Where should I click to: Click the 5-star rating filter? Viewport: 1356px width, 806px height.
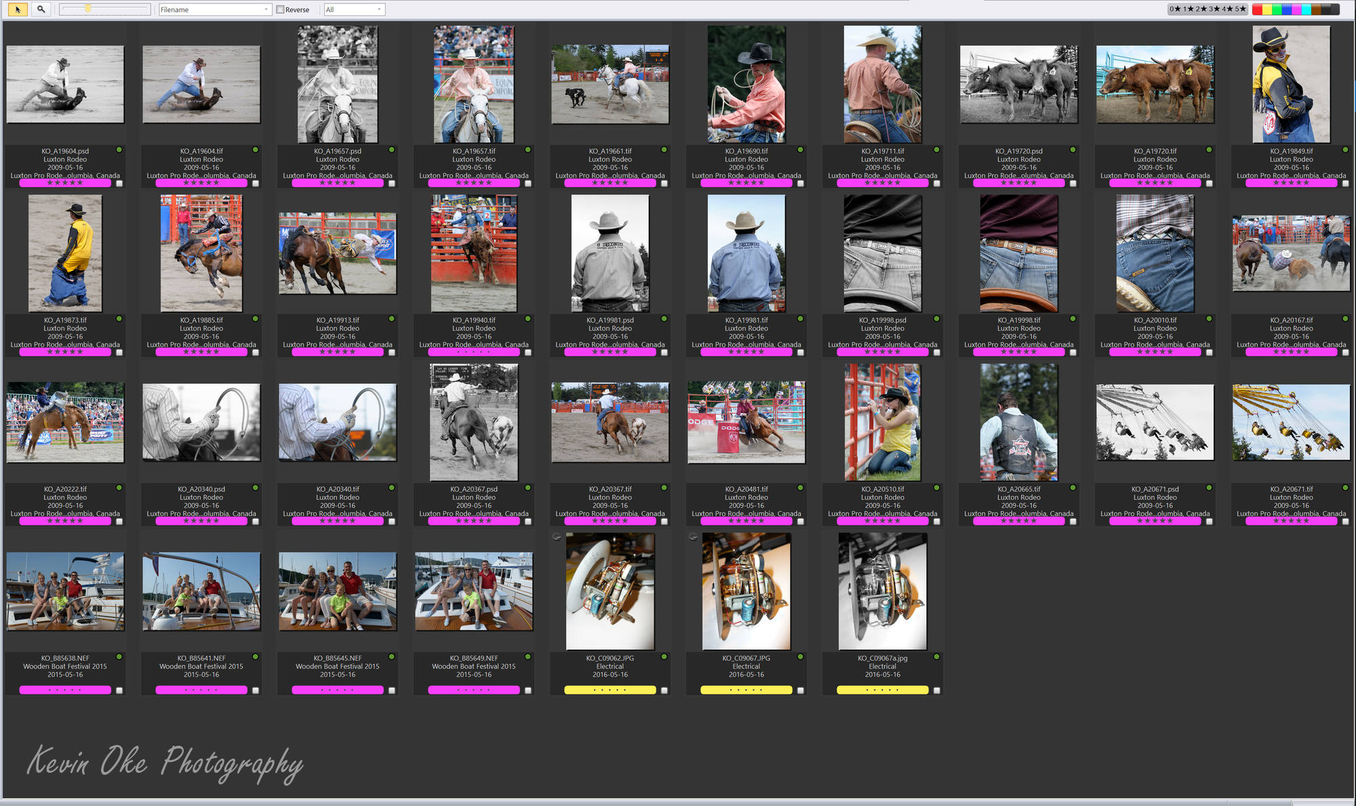tap(1240, 9)
